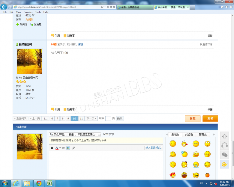Click the scroll-to-top arrow sidebar icon
Image resolution: width=234 pixels, height=187 pixels.
[x=224, y=136]
